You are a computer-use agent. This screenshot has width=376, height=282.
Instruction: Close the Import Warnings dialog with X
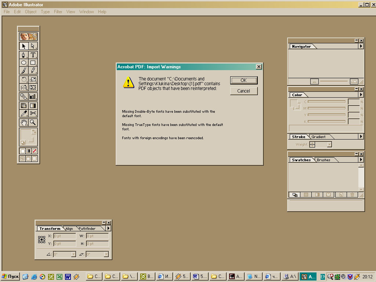pos(259,67)
